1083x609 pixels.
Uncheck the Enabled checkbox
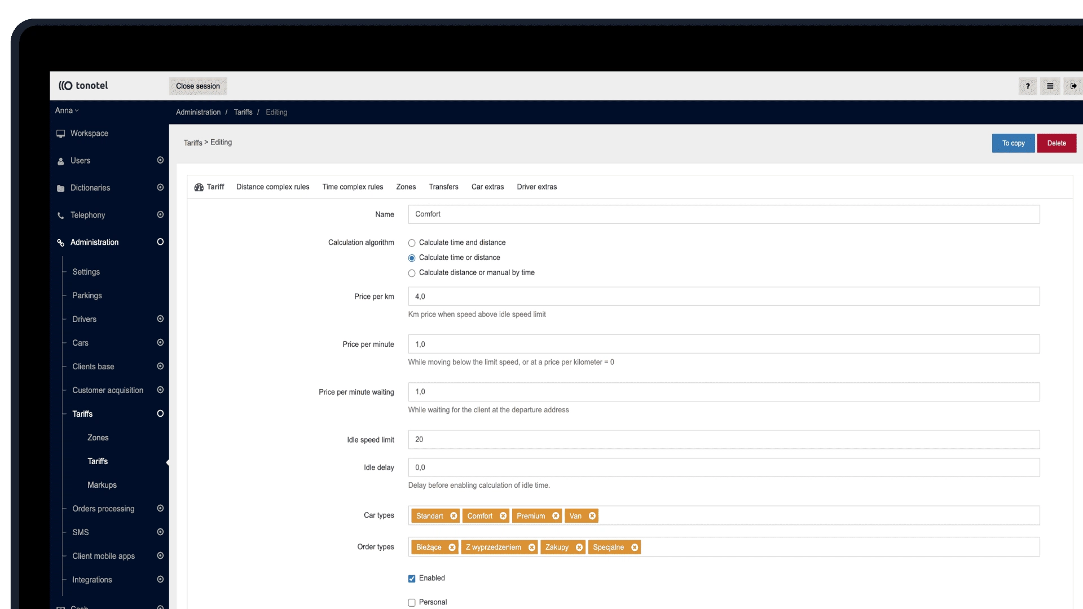tap(412, 579)
